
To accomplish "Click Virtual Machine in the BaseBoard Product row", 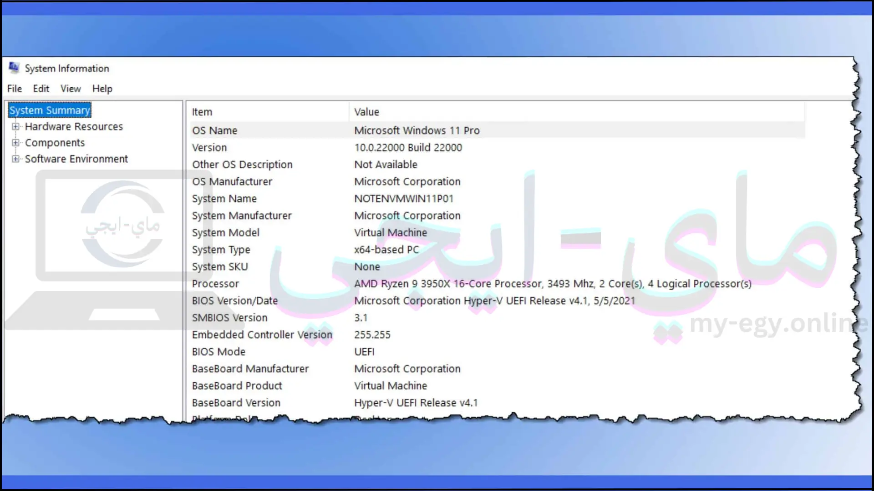I will click(391, 386).
